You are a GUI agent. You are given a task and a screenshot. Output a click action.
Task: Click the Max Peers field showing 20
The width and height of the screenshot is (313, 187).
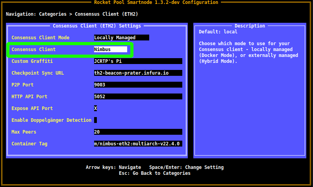(x=138, y=132)
